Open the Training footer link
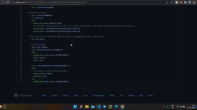This screenshot has width=197, height=110. (x=131, y=96)
